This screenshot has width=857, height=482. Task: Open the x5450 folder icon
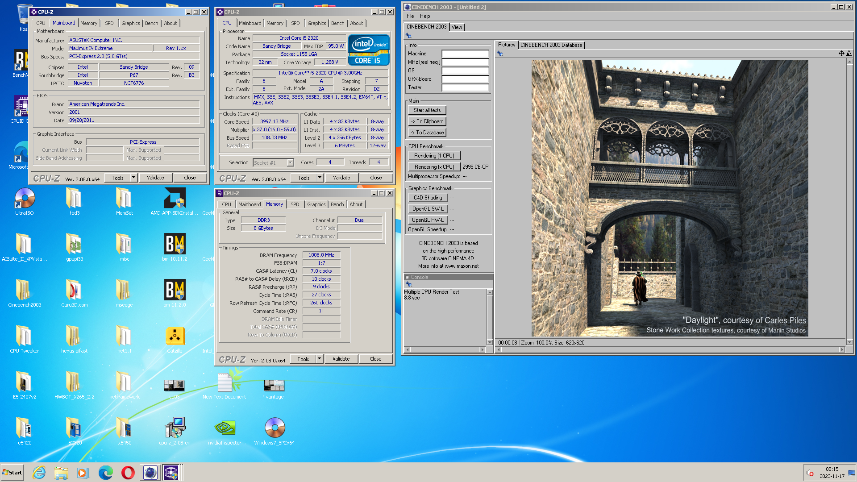125,432
